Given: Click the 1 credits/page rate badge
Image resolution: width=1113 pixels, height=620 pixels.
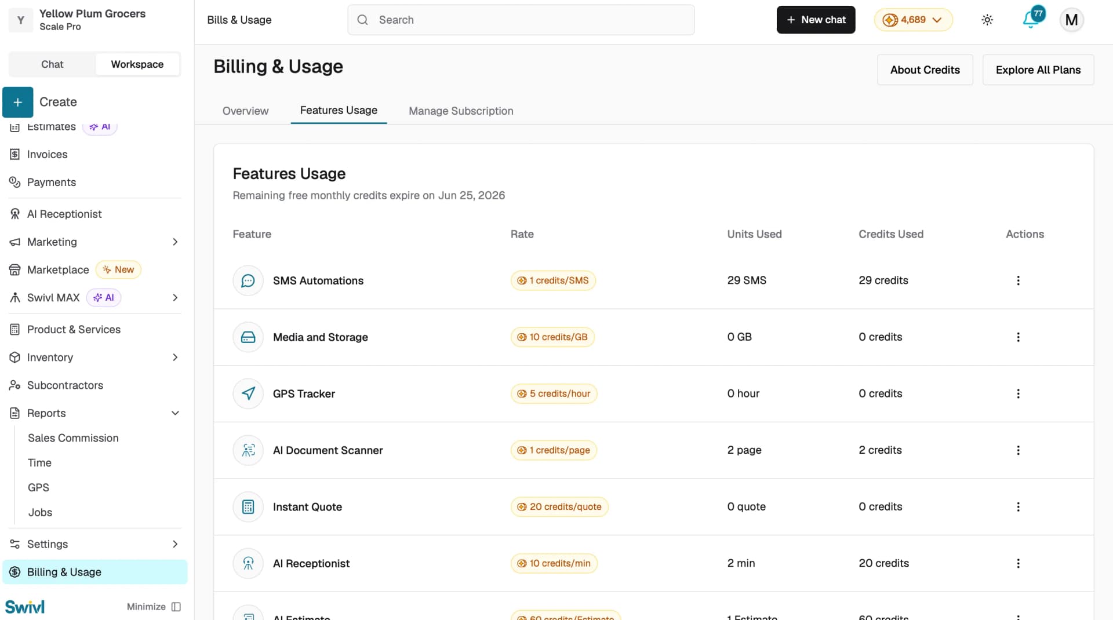Looking at the screenshot, I should click(x=554, y=450).
